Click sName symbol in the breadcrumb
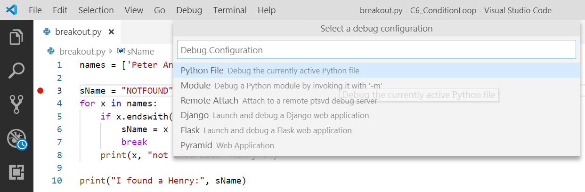The image size is (585, 192). [140, 51]
